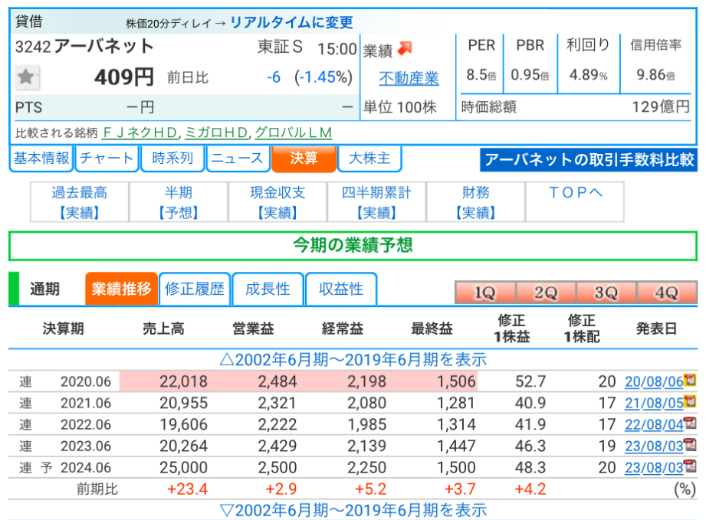
Task: Open the 不動産業 sector link
Action: click(409, 78)
